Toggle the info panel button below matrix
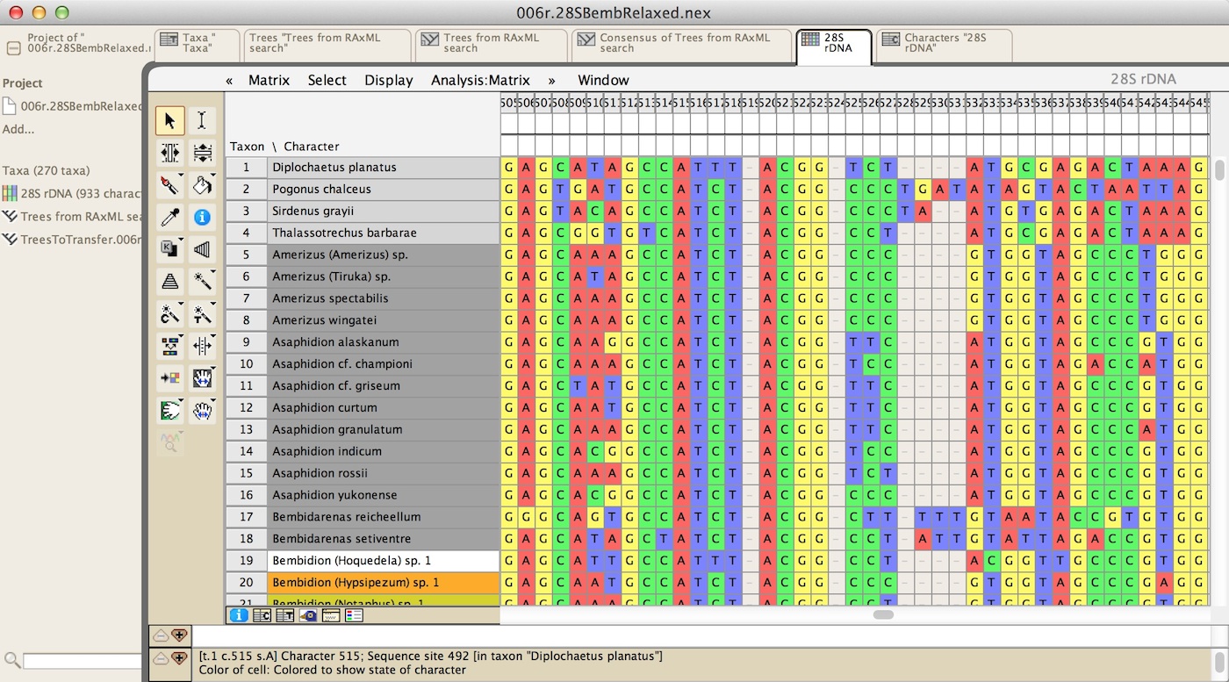1229x682 pixels. coord(239,615)
